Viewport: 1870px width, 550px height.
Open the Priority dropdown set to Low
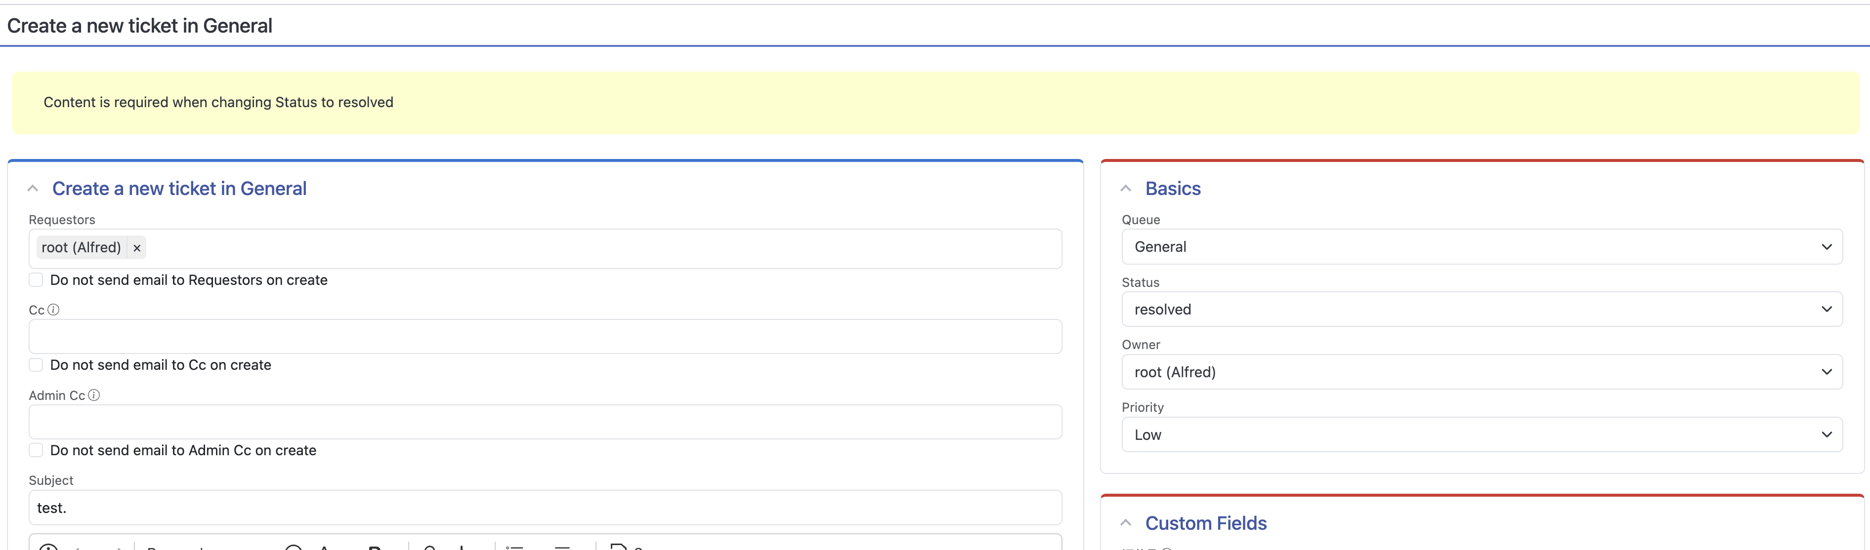(1481, 434)
